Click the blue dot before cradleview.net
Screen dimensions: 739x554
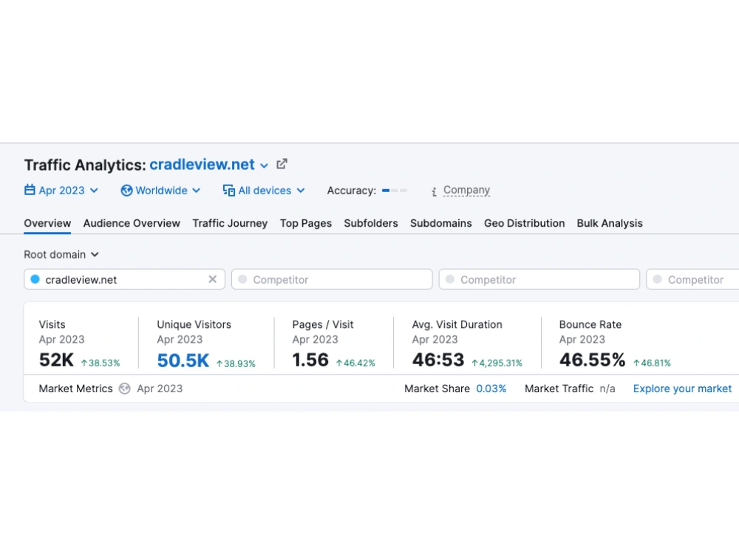[35, 279]
